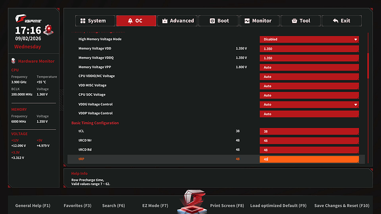
Task: Select the CPU SOC Voltage label
Action: pyautogui.click(x=92, y=95)
